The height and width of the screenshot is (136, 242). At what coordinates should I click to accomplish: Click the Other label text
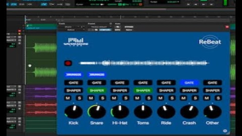pyautogui.click(x=212, y=123)
